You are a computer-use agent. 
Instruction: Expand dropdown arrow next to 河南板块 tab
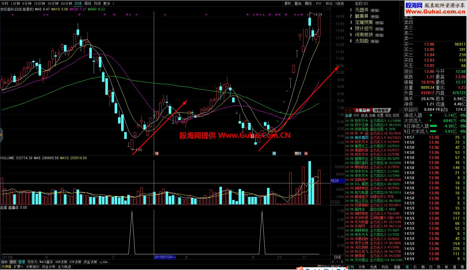401,110
